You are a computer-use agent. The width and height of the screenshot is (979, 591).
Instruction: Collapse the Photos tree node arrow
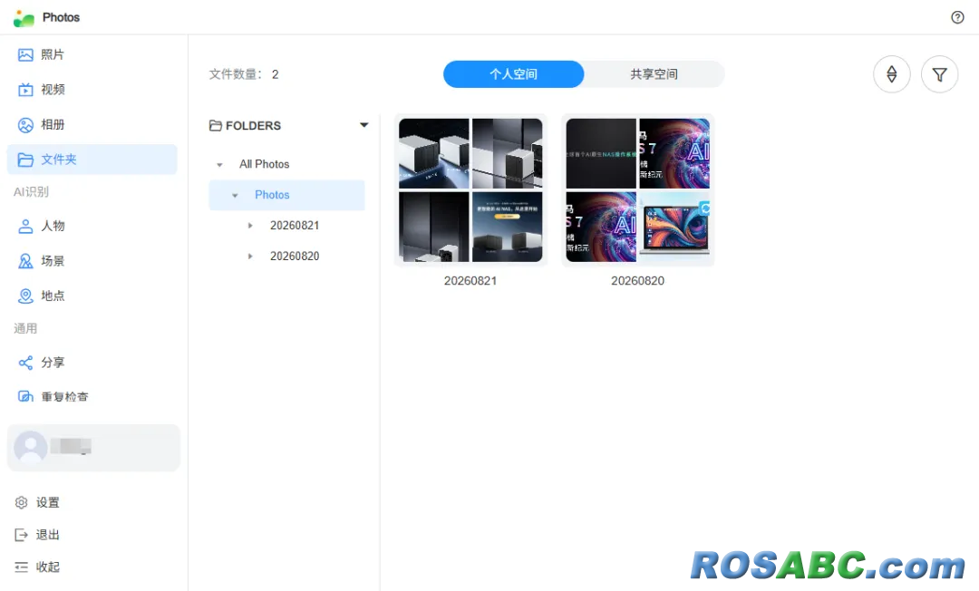click(235, 195)
